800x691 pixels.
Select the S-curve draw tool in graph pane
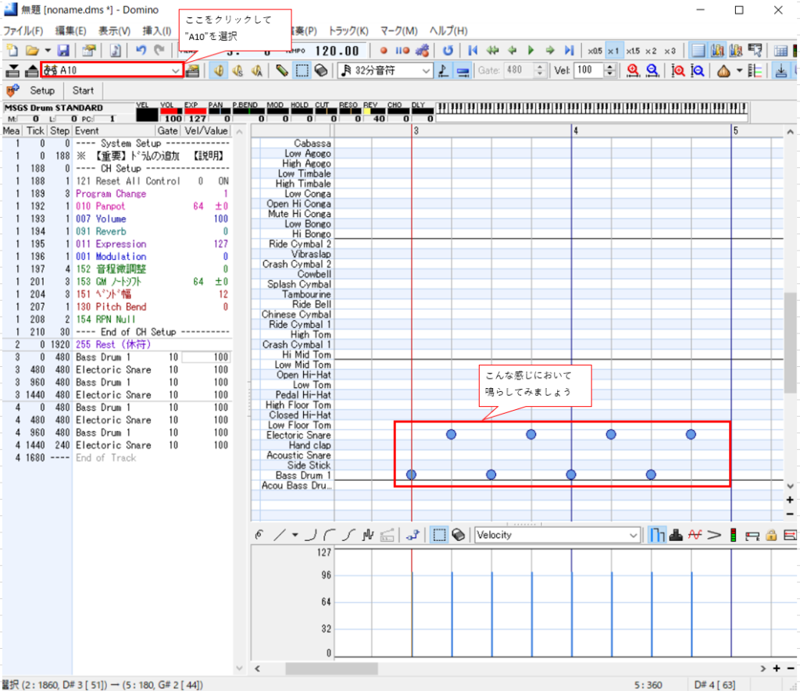click(x=348, y=535)
